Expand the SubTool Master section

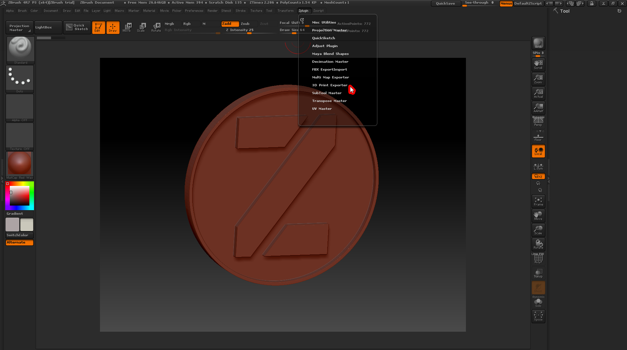[326, 93]
